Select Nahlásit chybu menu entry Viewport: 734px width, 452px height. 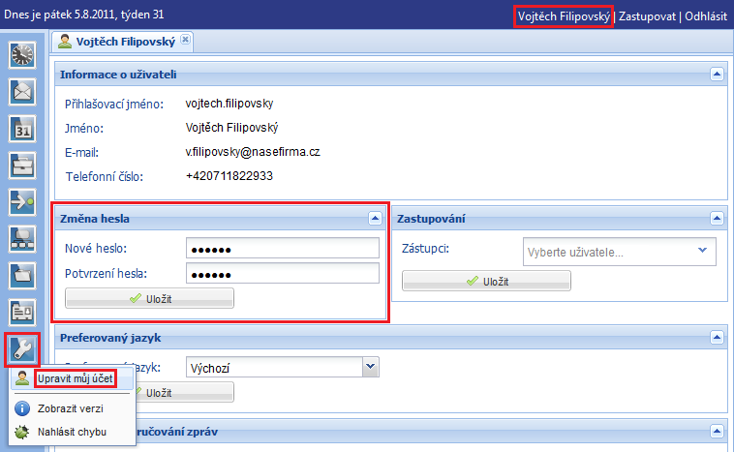pos(73,431)
